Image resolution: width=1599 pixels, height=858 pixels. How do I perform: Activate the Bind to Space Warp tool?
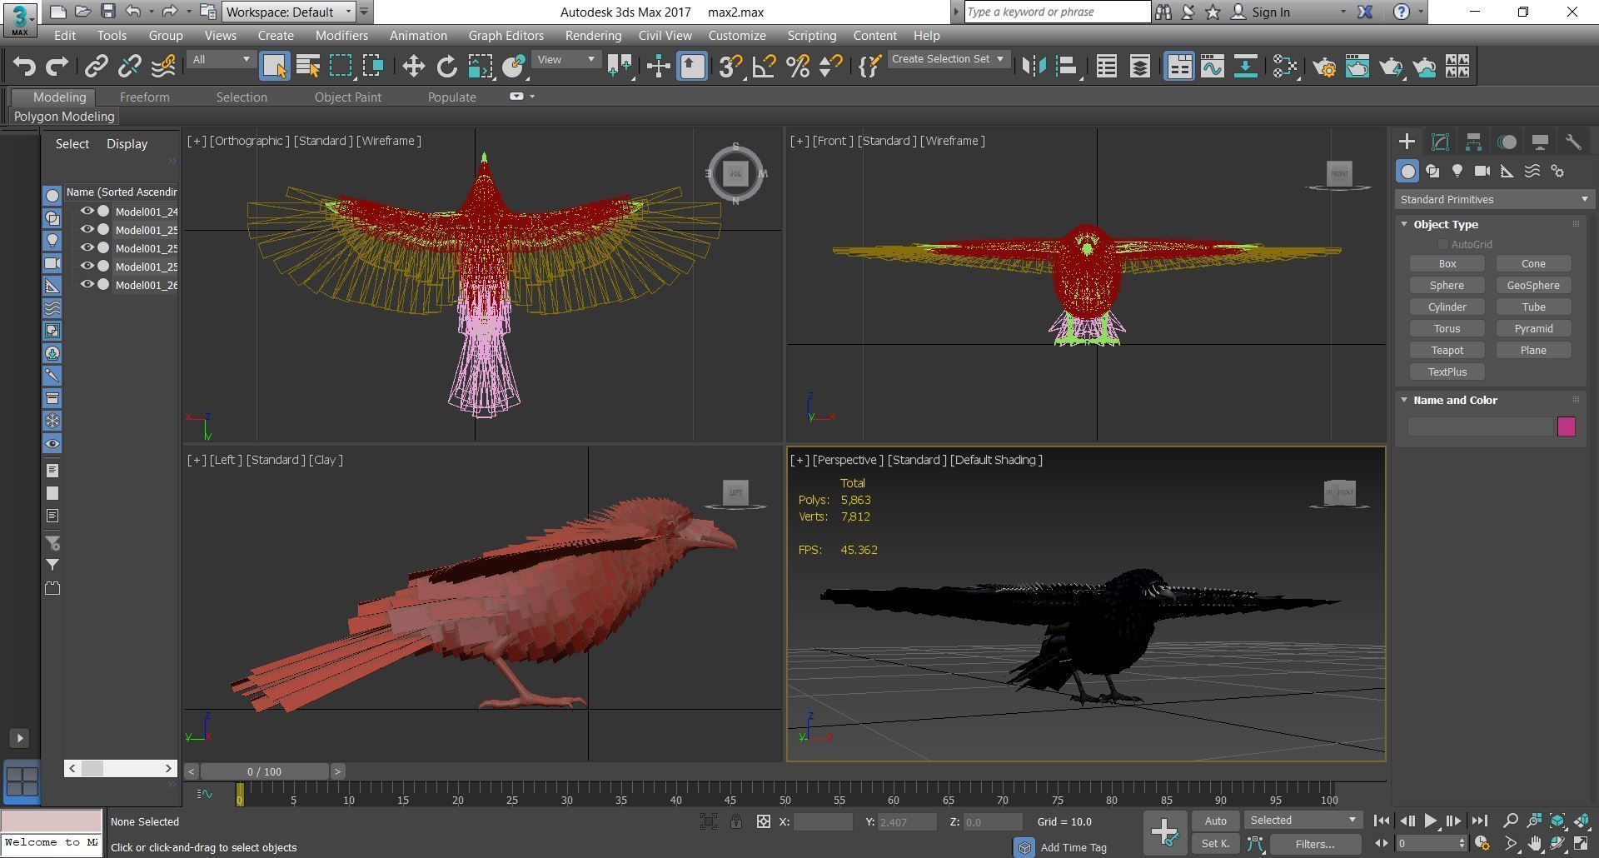point(163,67)
